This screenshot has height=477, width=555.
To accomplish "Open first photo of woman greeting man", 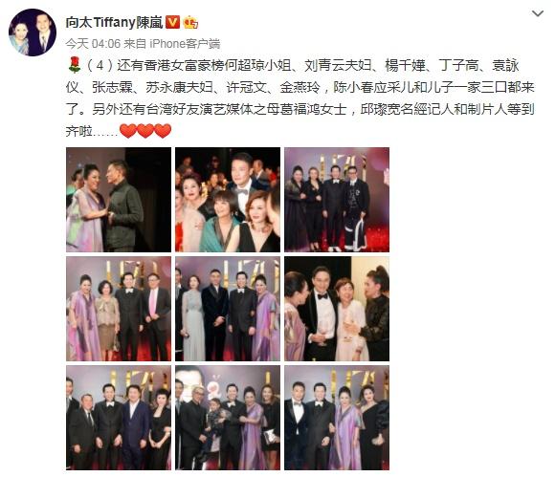I will (119, 200).
